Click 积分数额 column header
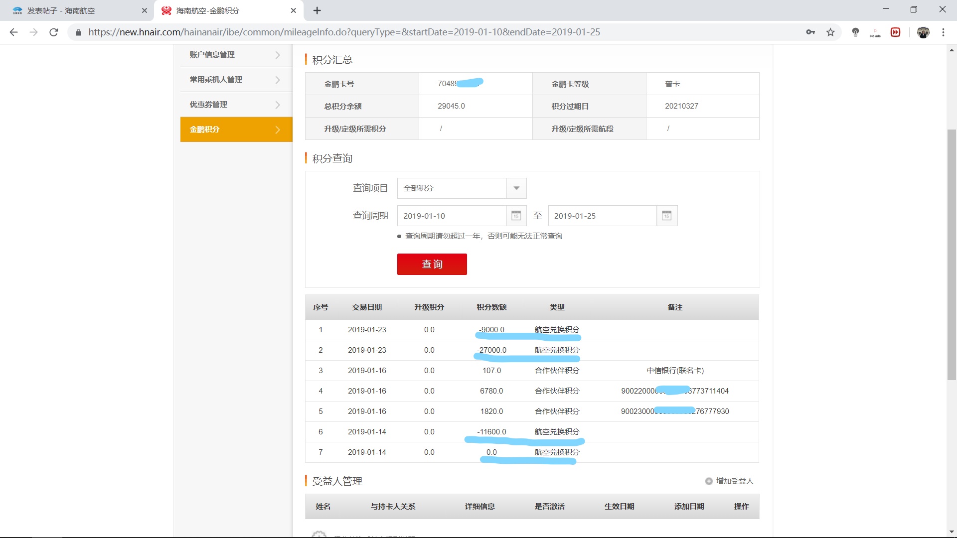The width and height of the screenshot is (957, 538). [491, 307]
